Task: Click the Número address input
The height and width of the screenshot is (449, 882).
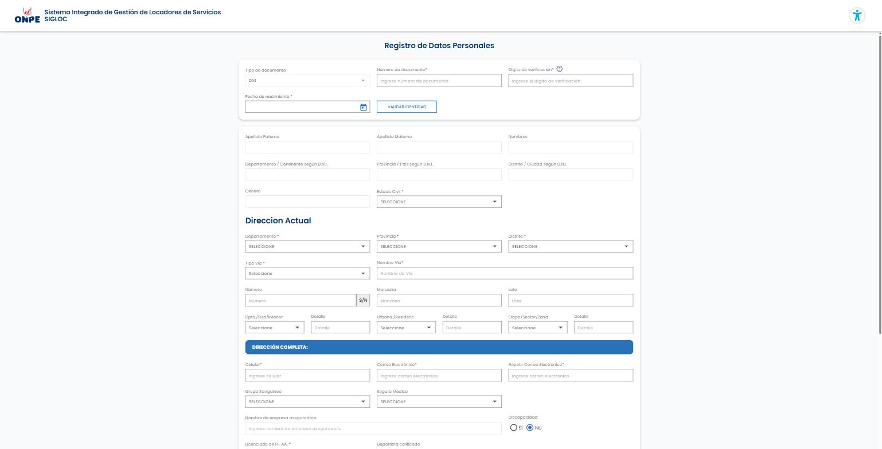Action: (x=300, y=301)
